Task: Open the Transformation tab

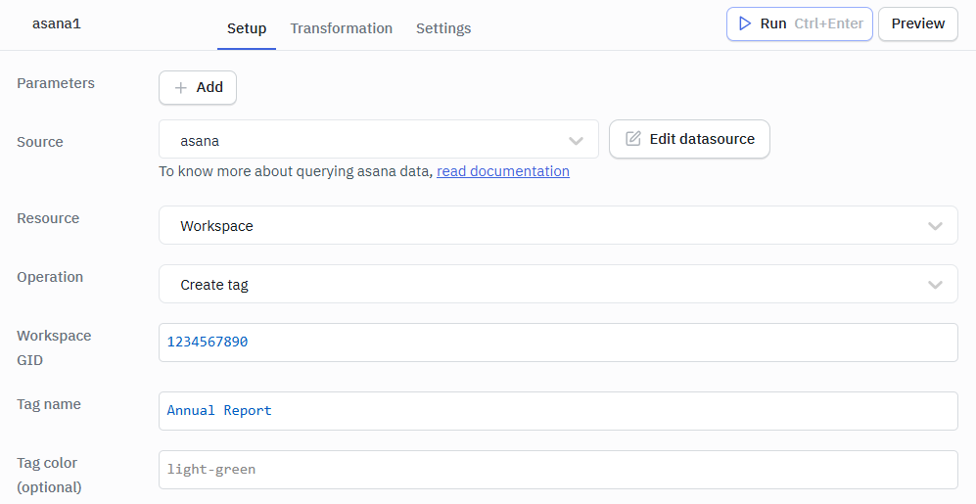Action: 341,28
